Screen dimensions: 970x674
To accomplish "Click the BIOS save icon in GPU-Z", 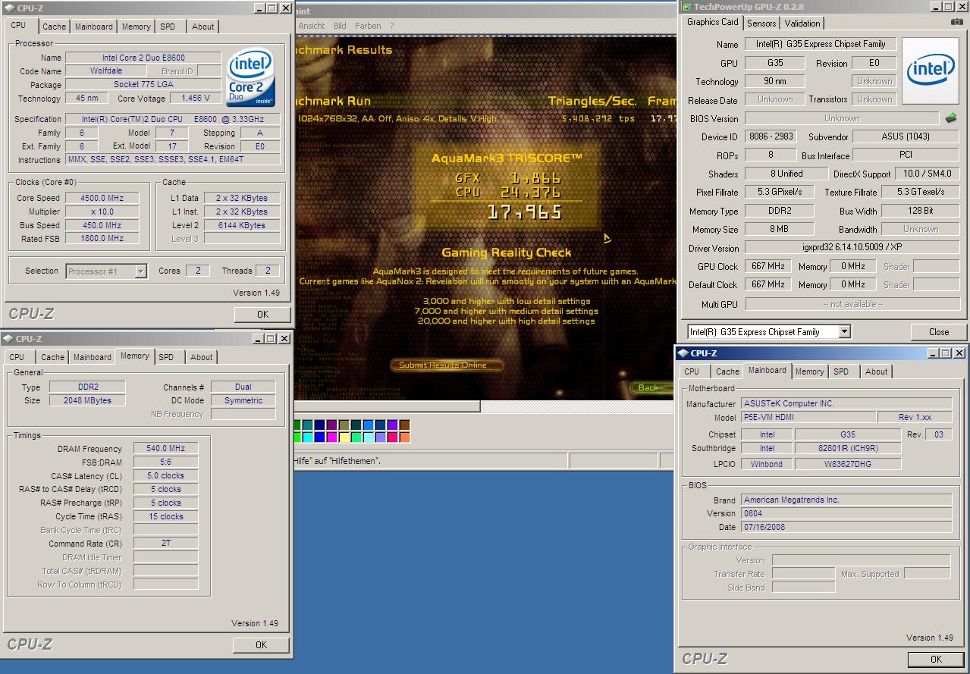I will 951,118.
